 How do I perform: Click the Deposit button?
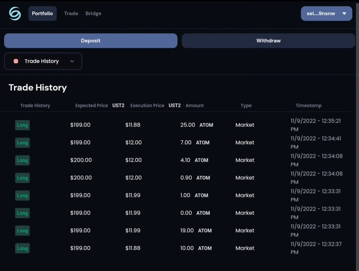91,41
